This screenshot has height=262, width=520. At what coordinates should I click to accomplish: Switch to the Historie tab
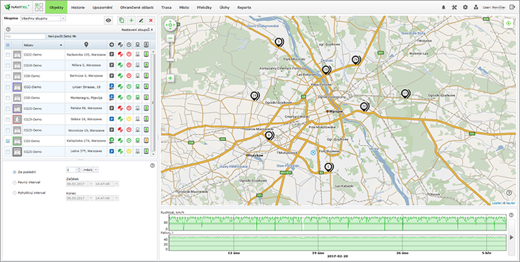[78, 7]
